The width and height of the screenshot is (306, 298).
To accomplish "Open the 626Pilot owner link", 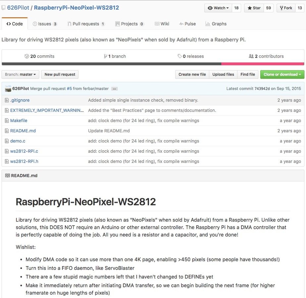I will tap(18, 8).
